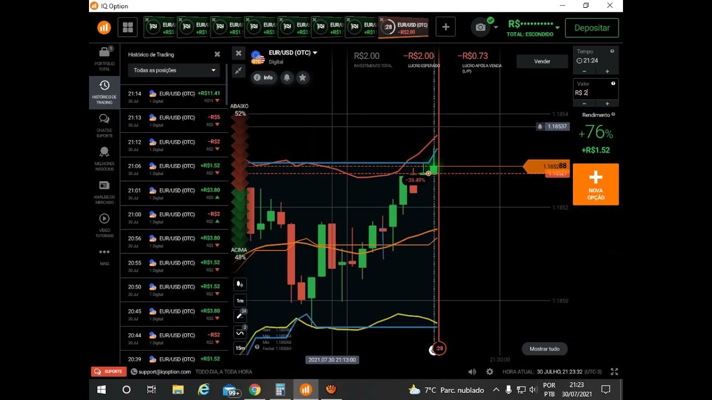The height and width of the screenshot is (400, 712).
Task: Decrease Tempo with minus button
Action: (584, 71)
